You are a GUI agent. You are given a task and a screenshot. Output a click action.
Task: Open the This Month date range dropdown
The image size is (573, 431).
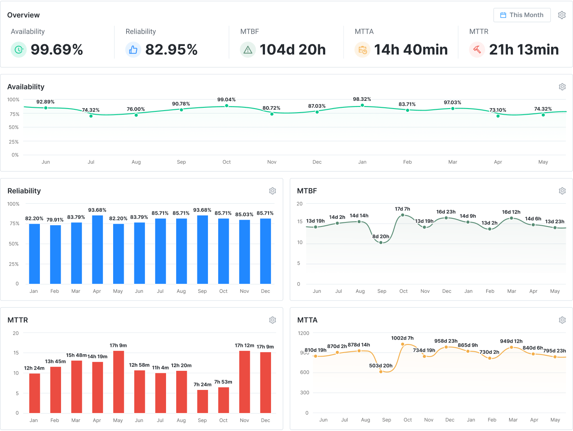pos(522,15)
